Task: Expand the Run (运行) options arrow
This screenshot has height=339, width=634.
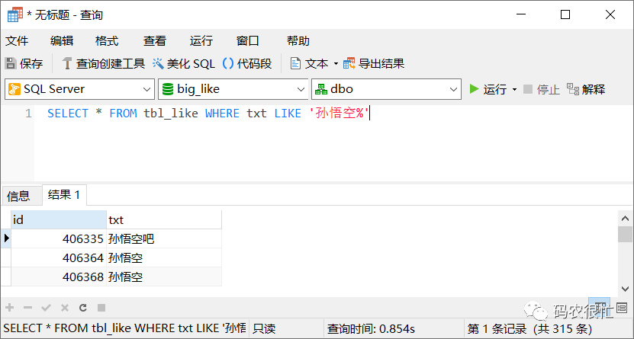Action: [515, 89]
